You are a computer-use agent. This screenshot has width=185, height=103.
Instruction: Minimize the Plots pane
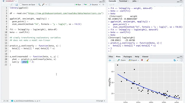click(178, 57)
